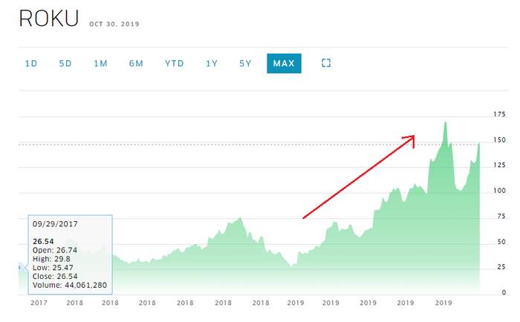Click the OCT 30, 2019 date label
This screenshot has height=322, width=520.
[114, 24]
